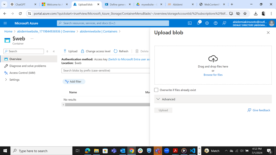Open portal settings gear

click(x=207, y=23)
